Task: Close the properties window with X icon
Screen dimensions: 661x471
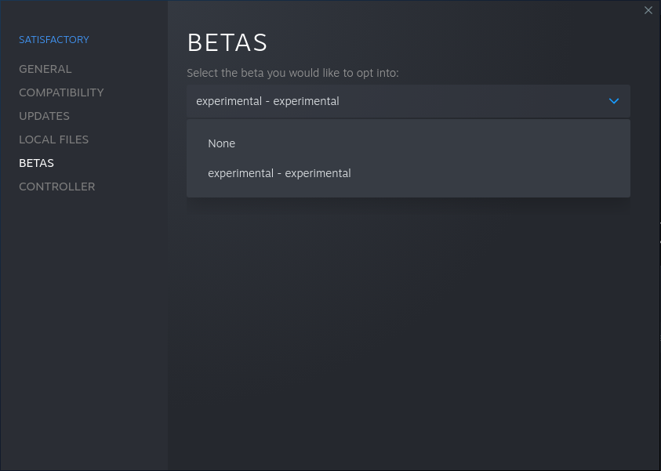Action: [648, 10]
